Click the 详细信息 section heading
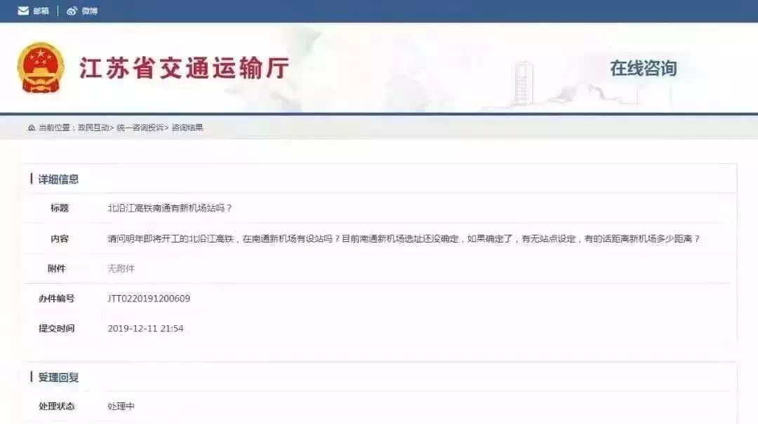The height and width of the screenshot is (424, 758). pos(58,179)
